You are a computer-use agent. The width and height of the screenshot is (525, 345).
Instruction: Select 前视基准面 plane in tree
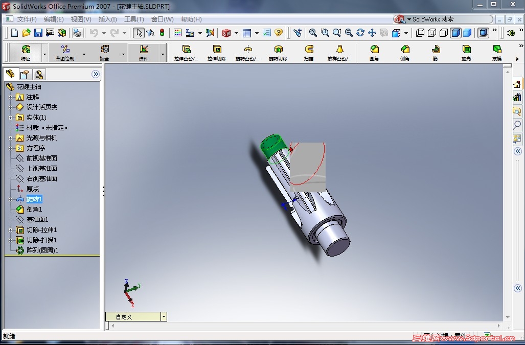(41, 158)
